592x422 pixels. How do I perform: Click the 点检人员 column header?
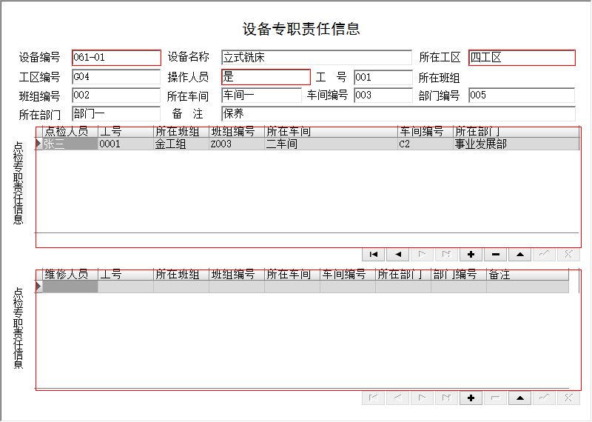click(70, 132)
